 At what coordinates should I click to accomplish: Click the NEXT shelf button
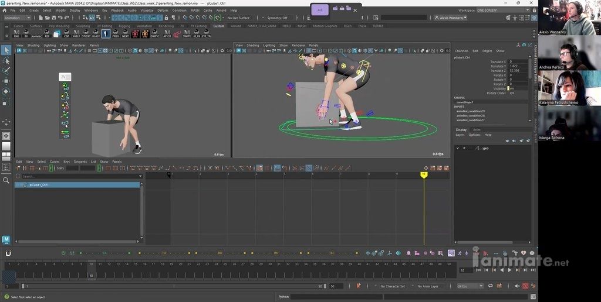point(126,33)
